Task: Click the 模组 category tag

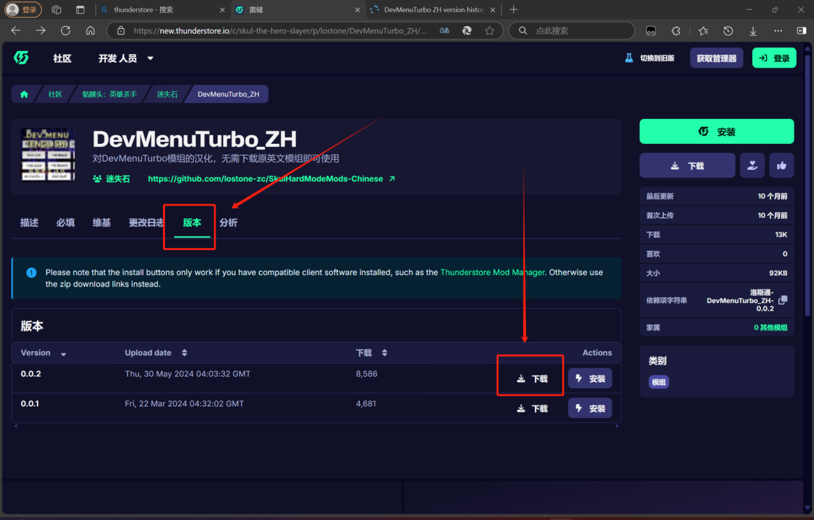Action: click(659, 382)
